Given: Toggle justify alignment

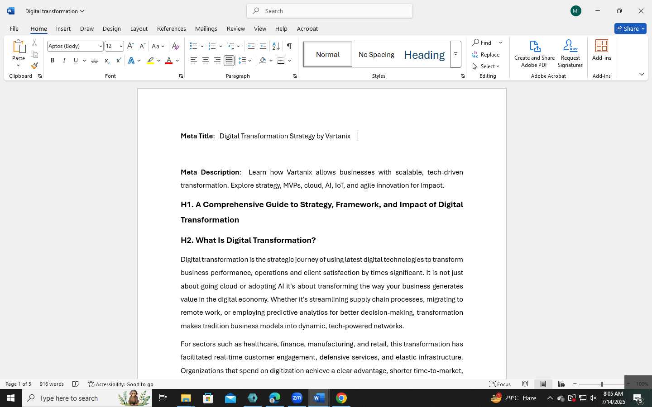Looking at the screenshot, I should pos(229,61).
